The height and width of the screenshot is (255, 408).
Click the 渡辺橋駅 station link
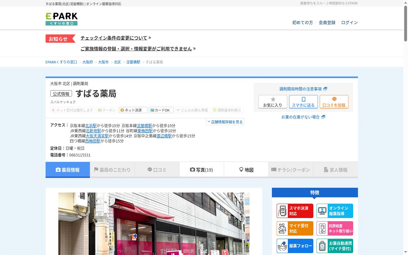pos(164,136)
